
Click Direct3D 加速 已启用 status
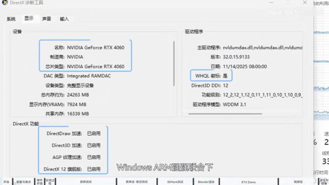[x=94, y=145]
